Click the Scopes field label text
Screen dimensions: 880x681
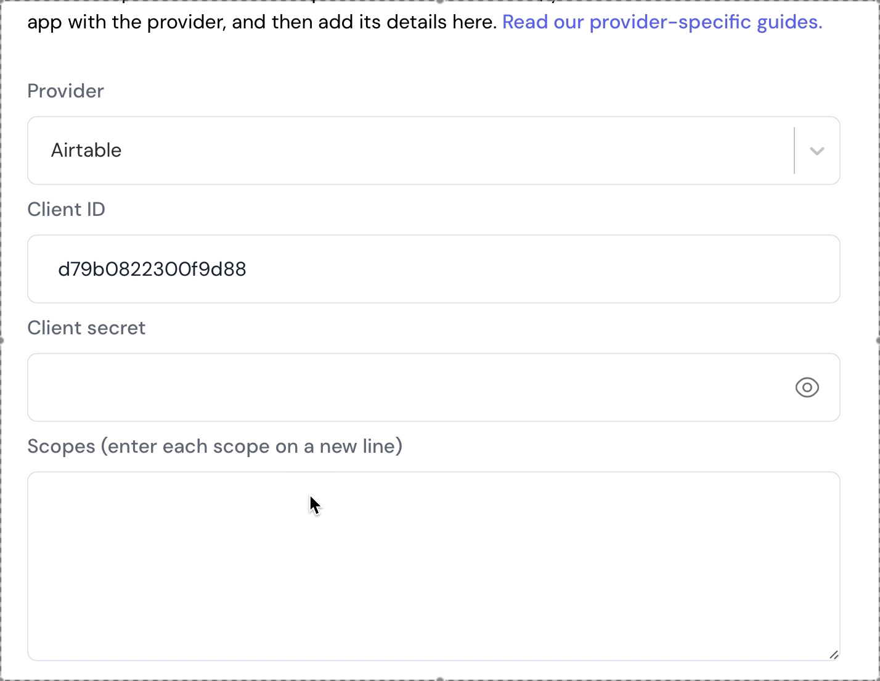click(x=215, y=447)
